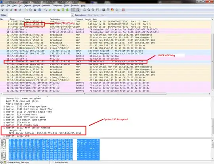Click 'Profile: Default' in status bar
This screenshot has width=214, height=164.
pyautogui.click(x=61, y=162)
